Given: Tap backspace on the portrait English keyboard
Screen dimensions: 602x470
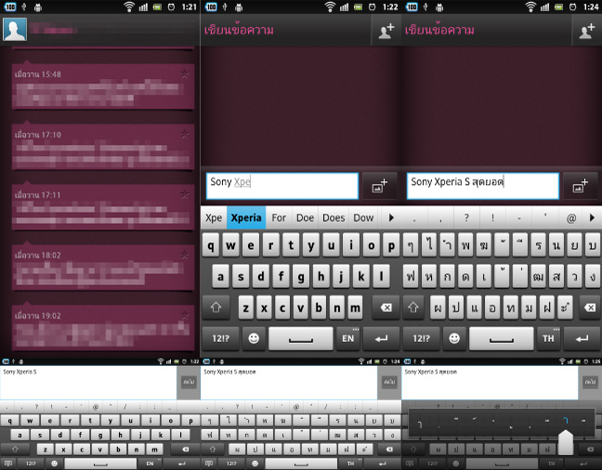Looking at the screenshot, I should [386, 307].
